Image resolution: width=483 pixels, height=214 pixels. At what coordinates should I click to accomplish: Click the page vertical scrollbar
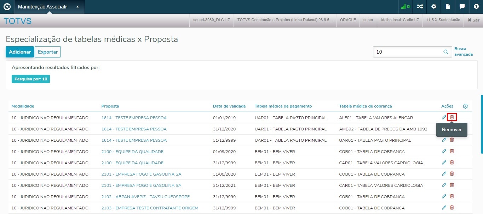click(481, 124)
